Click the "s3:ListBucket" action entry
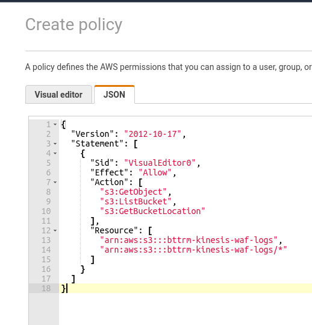 (x=136, y=201)
